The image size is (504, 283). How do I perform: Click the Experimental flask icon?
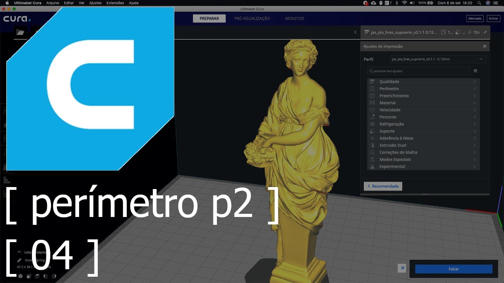tap(372, 167)
